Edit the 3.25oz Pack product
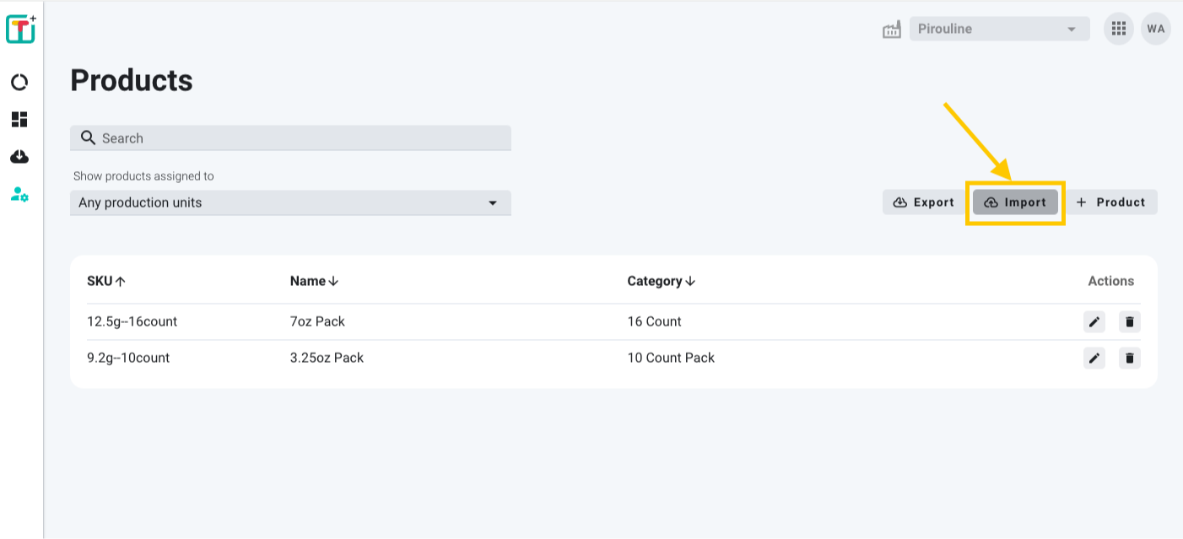Viewport: 1183px width, 539px height. pos(1094,358)
